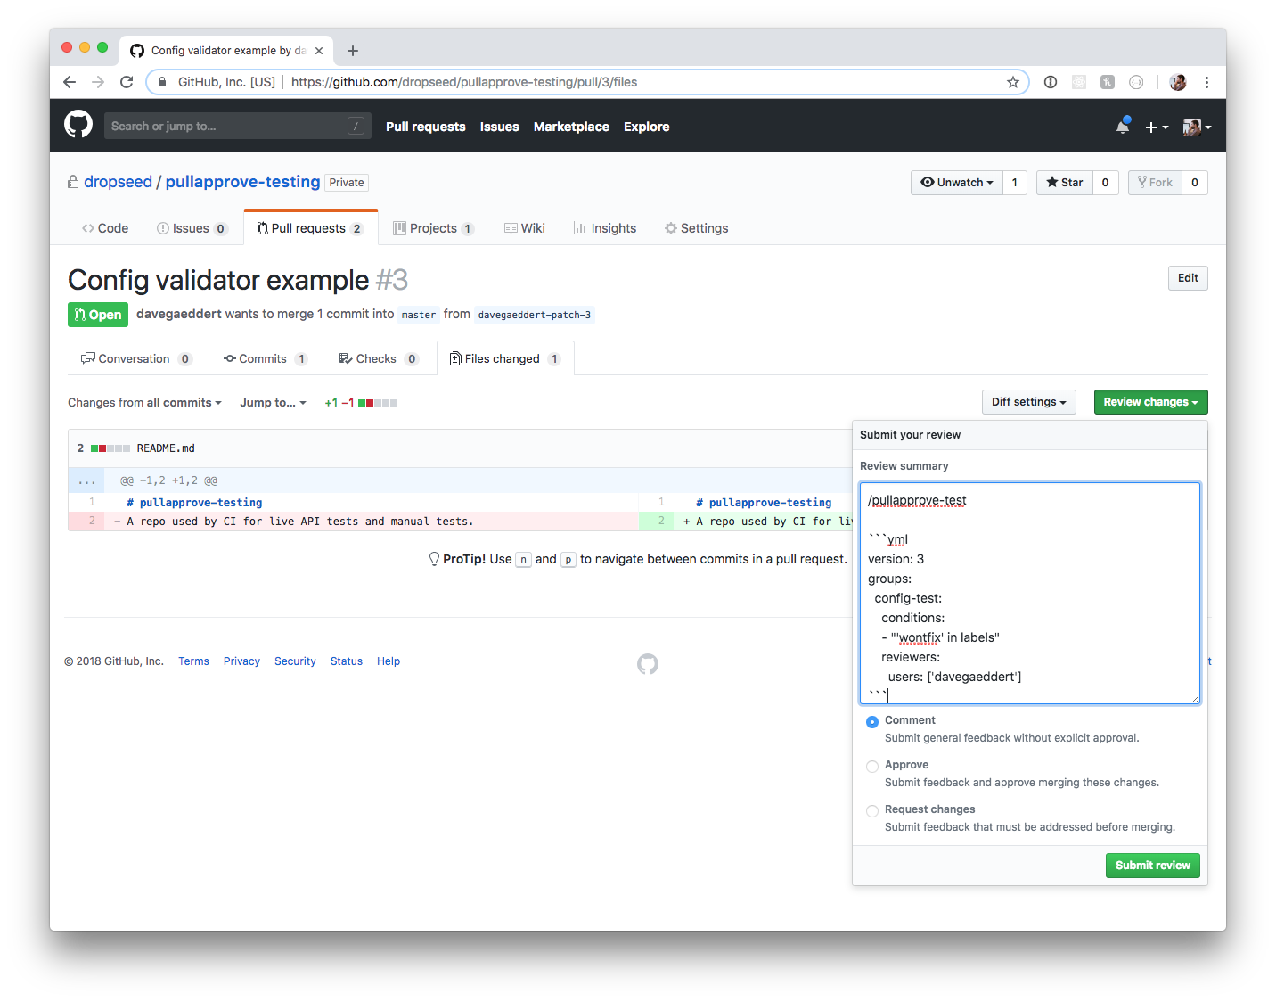1276x1002 pixels.
Task: Click the GitHub octocat logo
Action: point(78,125)
